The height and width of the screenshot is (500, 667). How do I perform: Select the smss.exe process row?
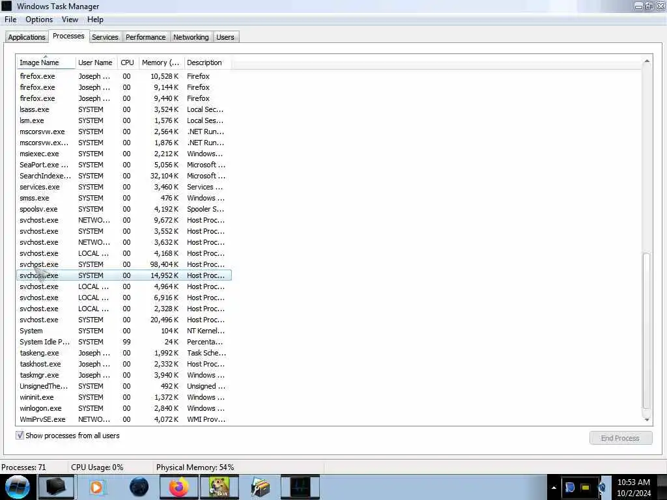(124, 198)
